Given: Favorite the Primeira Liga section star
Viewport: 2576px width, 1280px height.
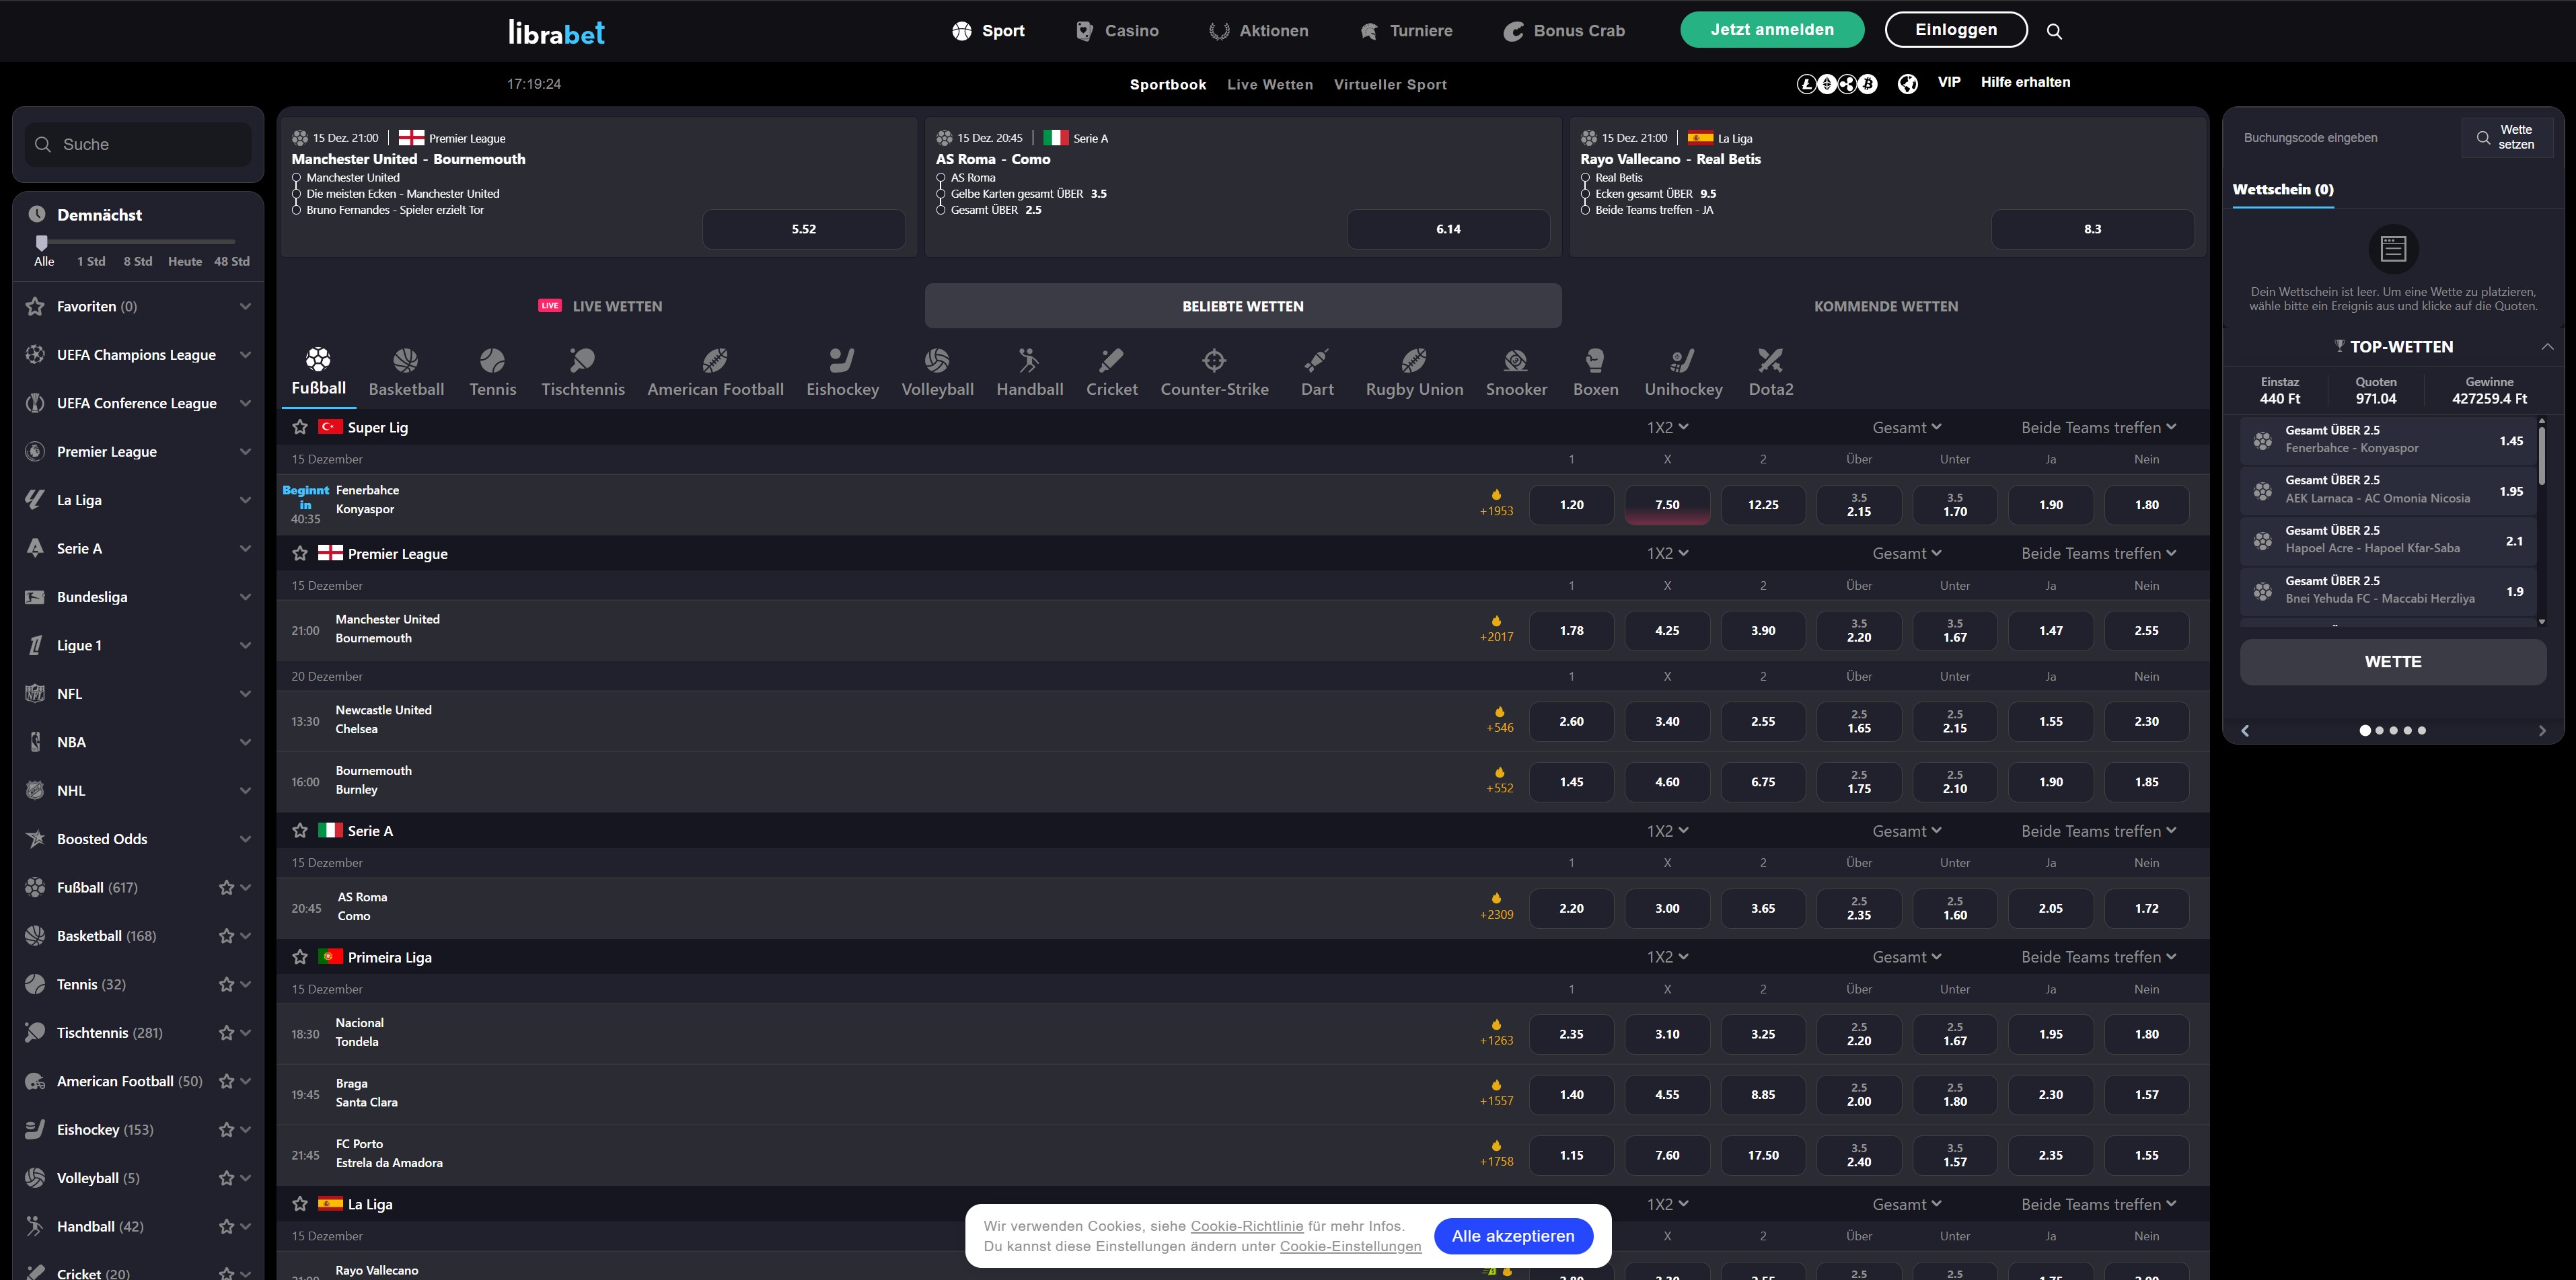Looking at the screenshot, I should coord(300,957).
